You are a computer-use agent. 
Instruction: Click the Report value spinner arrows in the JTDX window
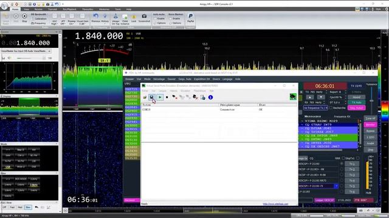pos(346,92)
